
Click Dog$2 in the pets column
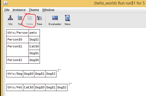point(34,39)
